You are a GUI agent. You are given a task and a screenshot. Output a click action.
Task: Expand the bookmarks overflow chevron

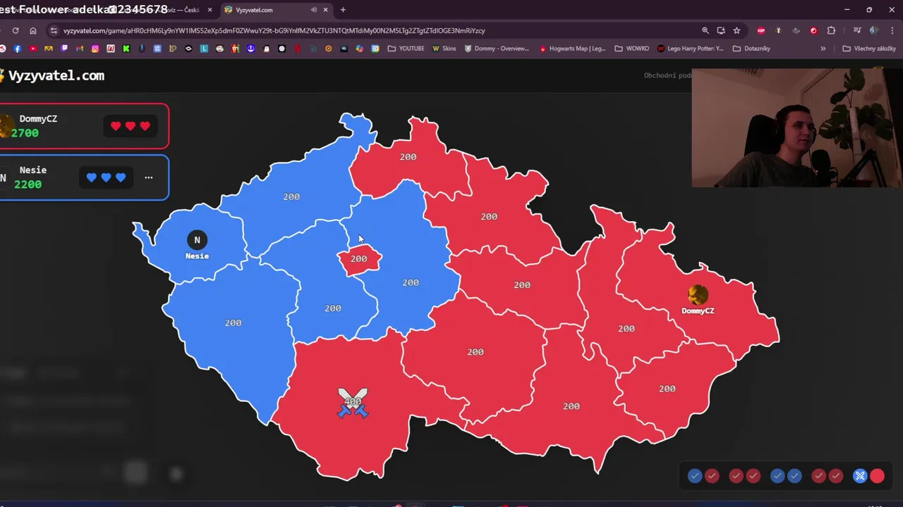[x=823, y=49]
